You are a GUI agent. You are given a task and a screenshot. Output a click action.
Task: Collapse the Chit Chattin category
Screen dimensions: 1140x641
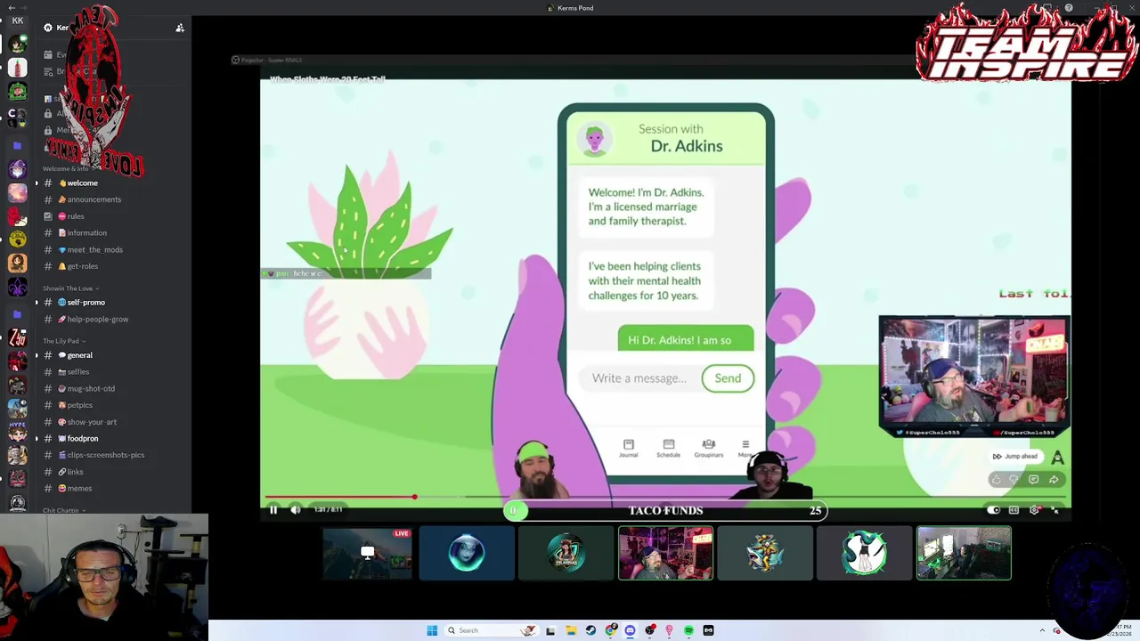pyautogui.click(x=64, y=510)
